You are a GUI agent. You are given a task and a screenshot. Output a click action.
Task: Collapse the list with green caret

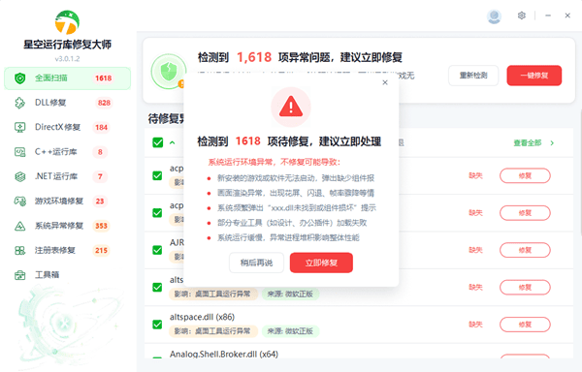(x=173, y=142)
